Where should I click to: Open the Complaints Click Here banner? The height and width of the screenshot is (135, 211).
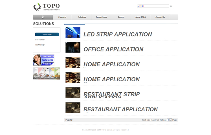44,60
